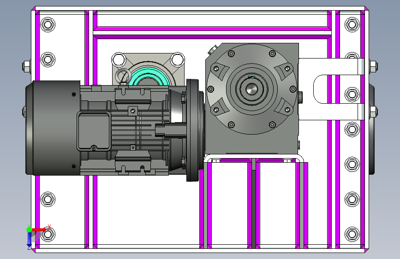Click the green Y axis origin ball
The height and width of the screenshot is (259, 400).
click(29, 230)
